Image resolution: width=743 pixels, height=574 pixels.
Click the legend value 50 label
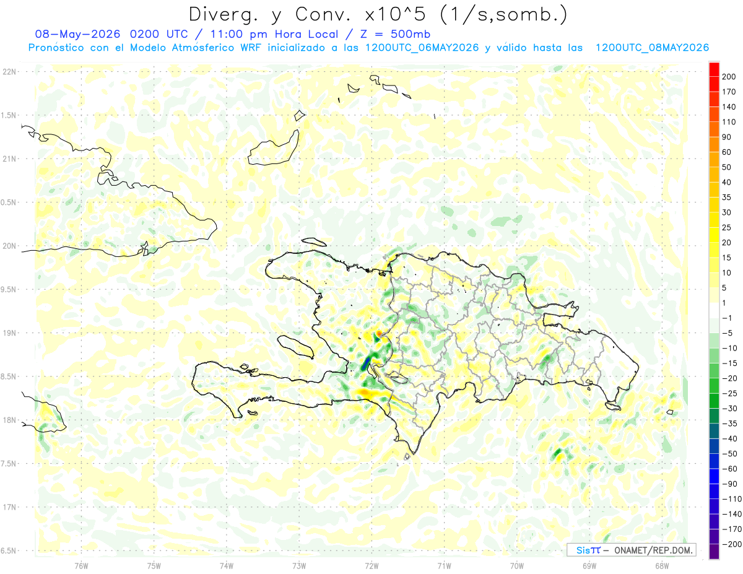pos(727,167)
